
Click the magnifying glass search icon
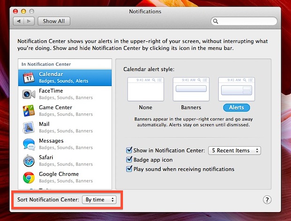(x=215, y=21)
